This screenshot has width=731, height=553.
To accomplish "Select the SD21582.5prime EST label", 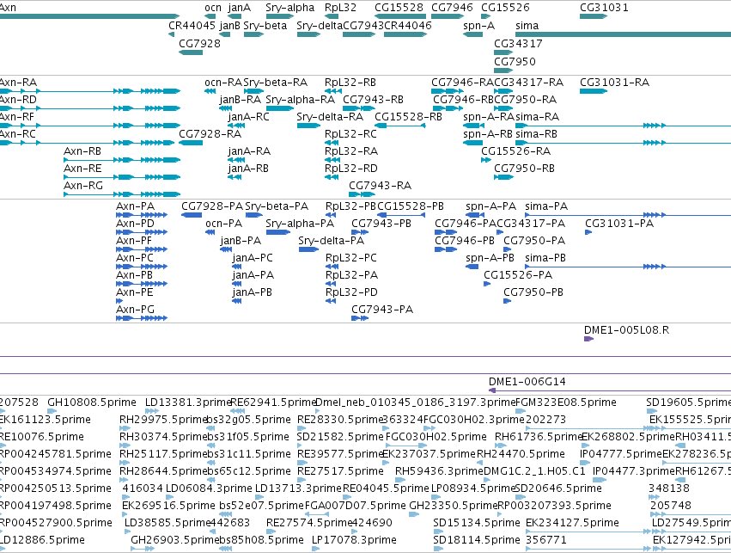I will pos(340,437).
